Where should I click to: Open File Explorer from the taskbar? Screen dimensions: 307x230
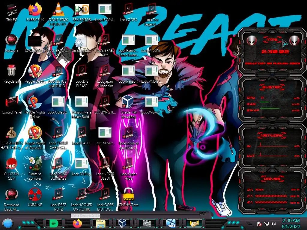[101, 224]
